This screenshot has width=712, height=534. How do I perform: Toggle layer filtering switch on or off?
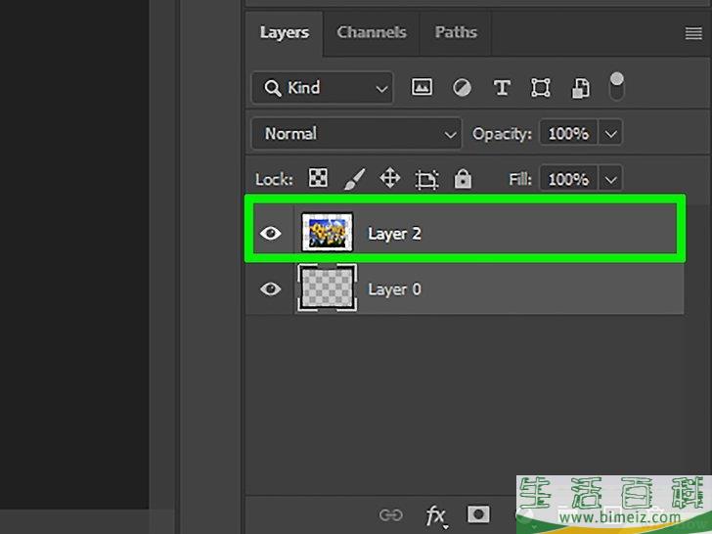pos(616,86)
